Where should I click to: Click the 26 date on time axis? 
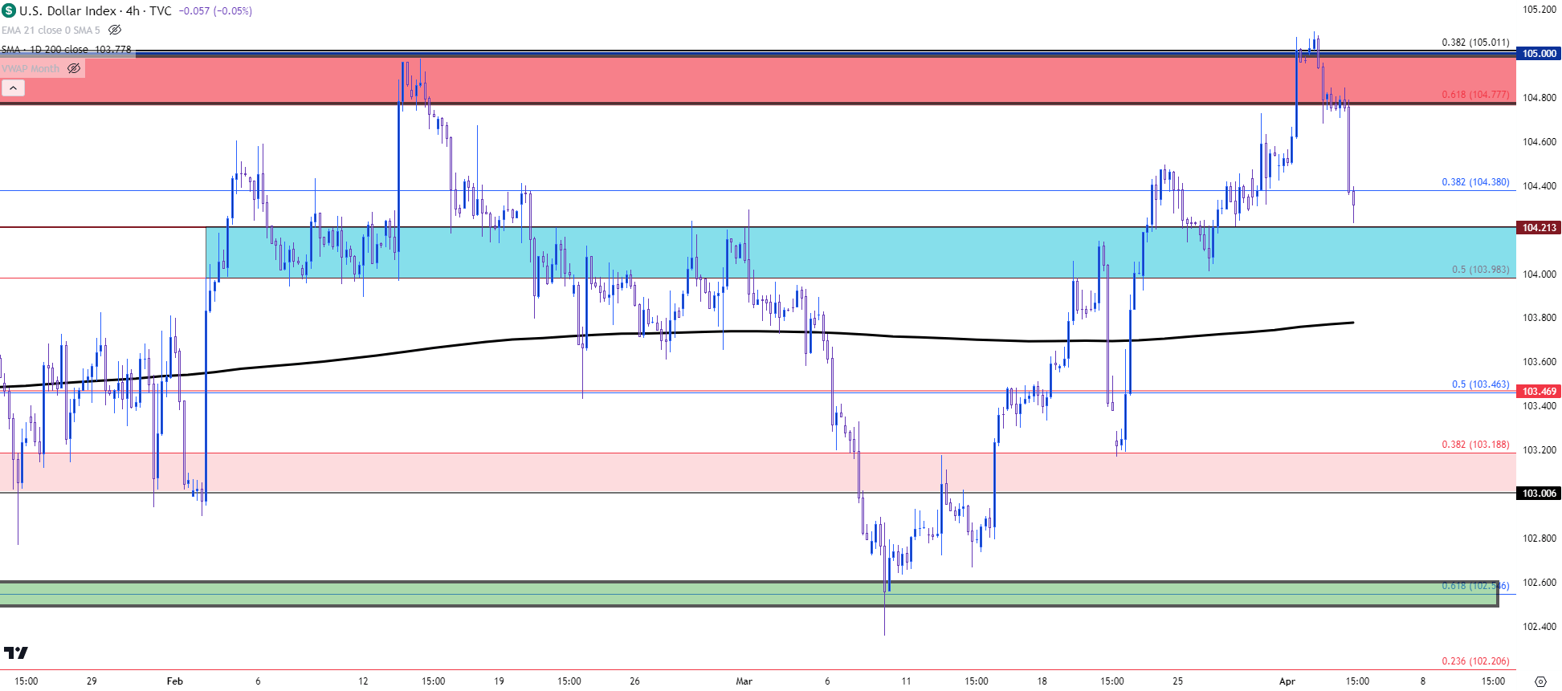[x=634, y=681]
